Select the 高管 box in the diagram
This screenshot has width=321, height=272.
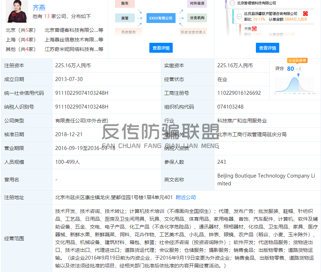125,18
